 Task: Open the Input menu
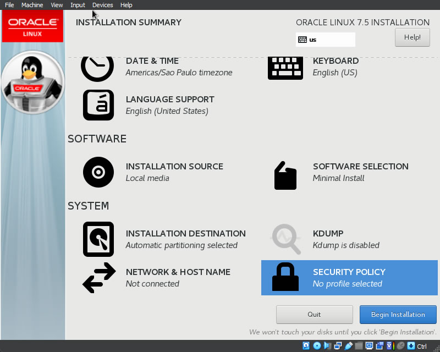coord(78,5)
